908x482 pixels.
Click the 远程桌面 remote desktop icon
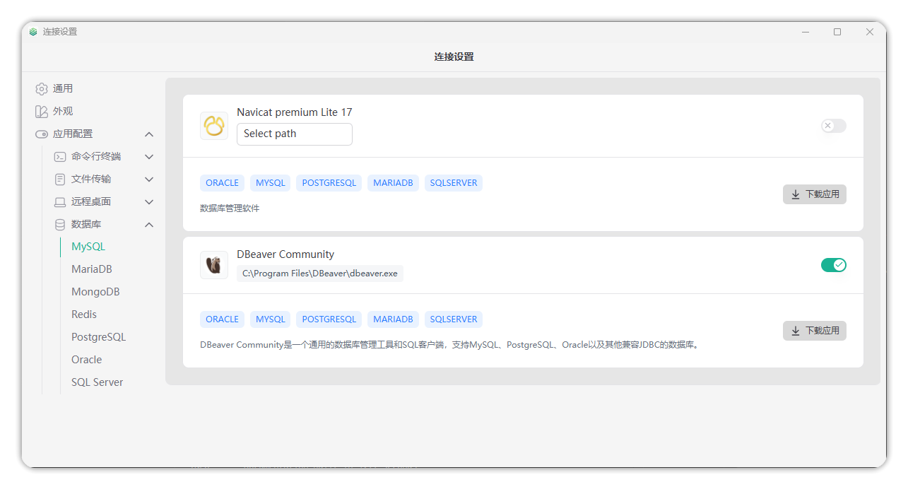point(60,201)
